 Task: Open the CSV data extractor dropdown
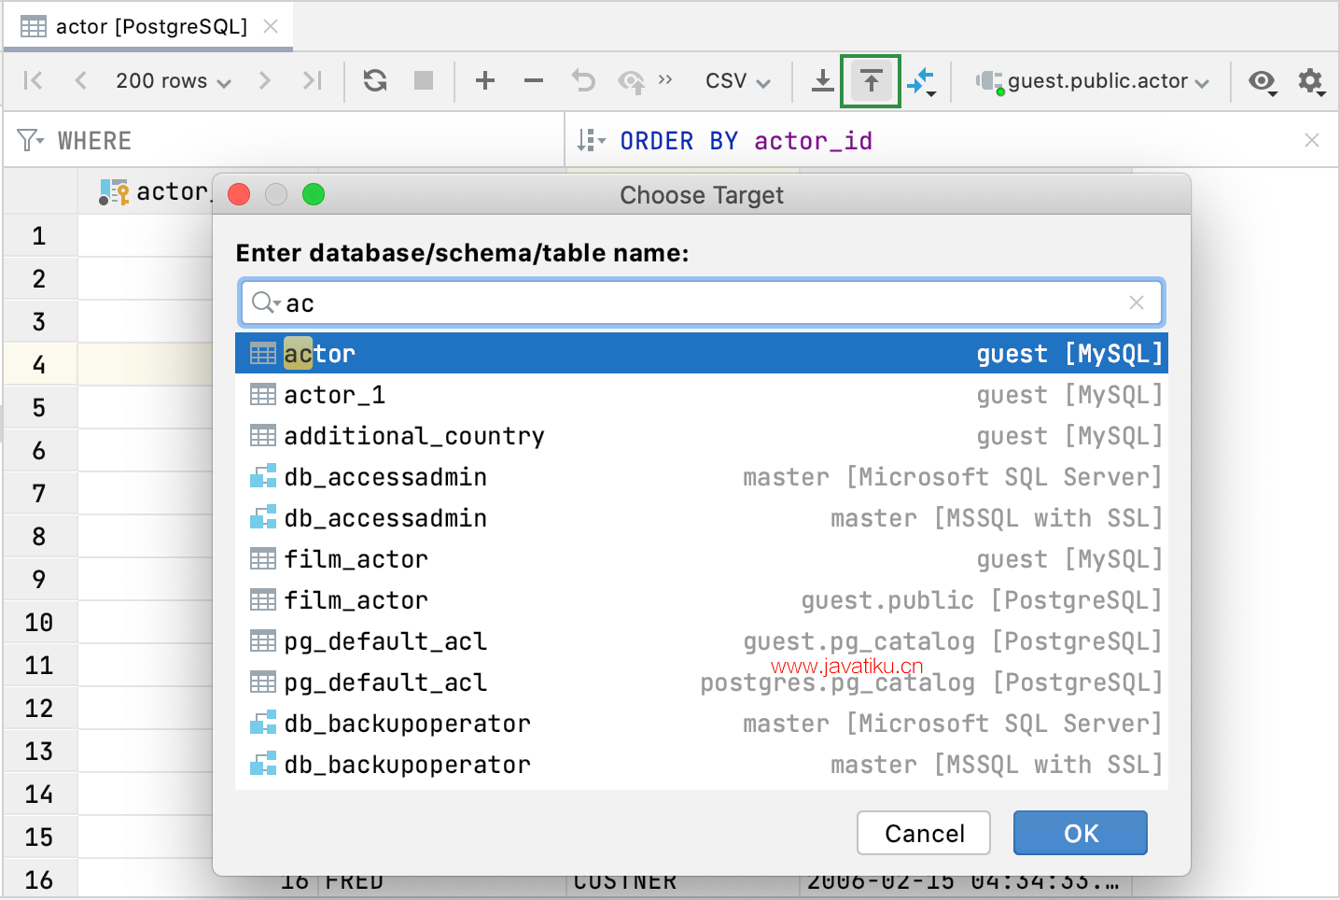coord(738,81)
